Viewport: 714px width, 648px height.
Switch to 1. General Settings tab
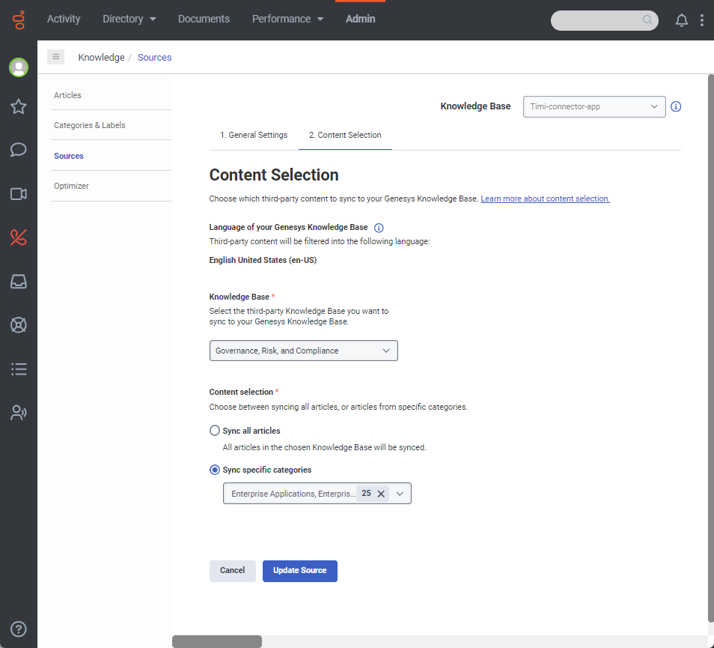(x=254, y=136)
